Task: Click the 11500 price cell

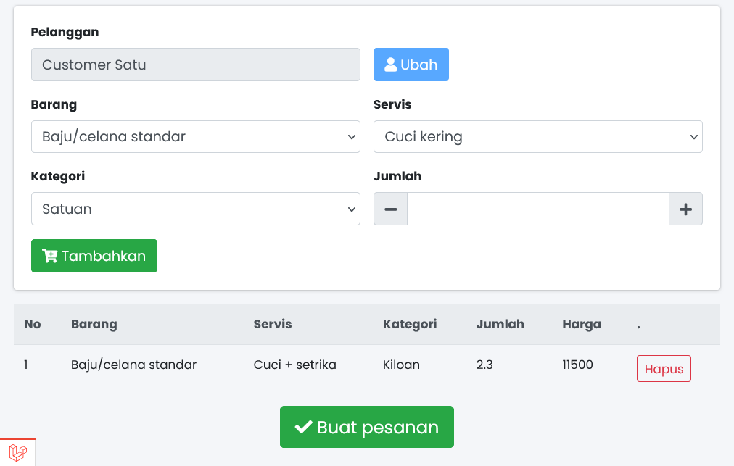Action: pyautogui.click(x=577, y=365)
